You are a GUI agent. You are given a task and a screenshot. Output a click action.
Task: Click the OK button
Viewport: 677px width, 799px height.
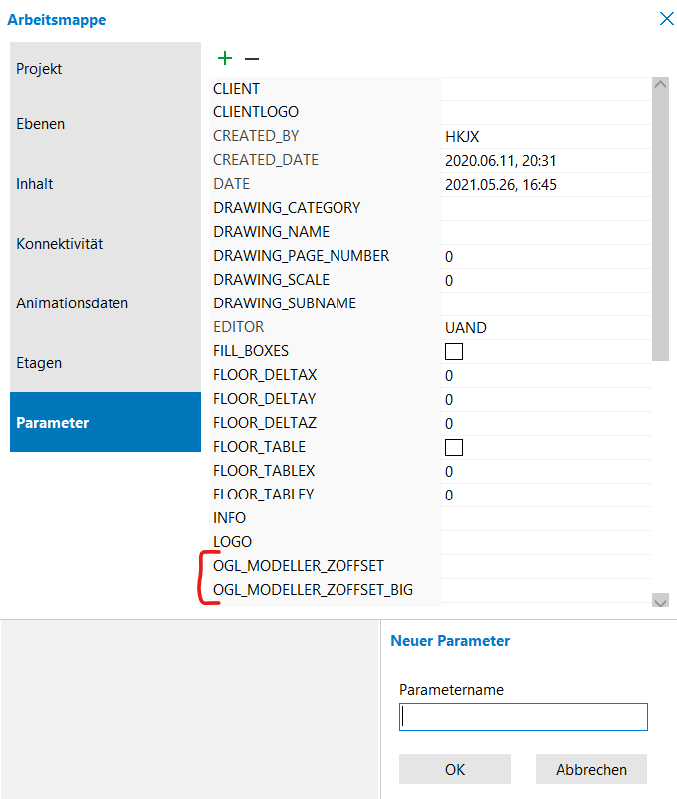[x=454, y=769]
